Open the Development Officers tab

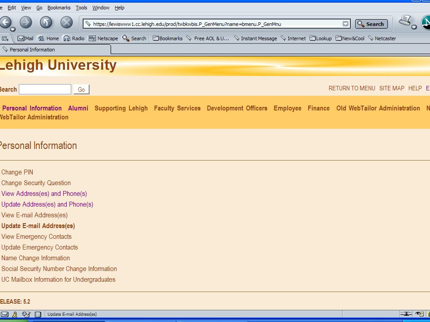pyautogui.click(x=237, y=108)
